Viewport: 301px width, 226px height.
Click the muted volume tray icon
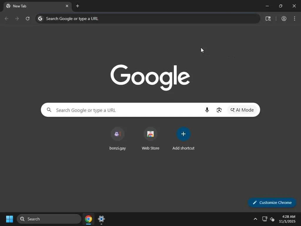point(272,219)
